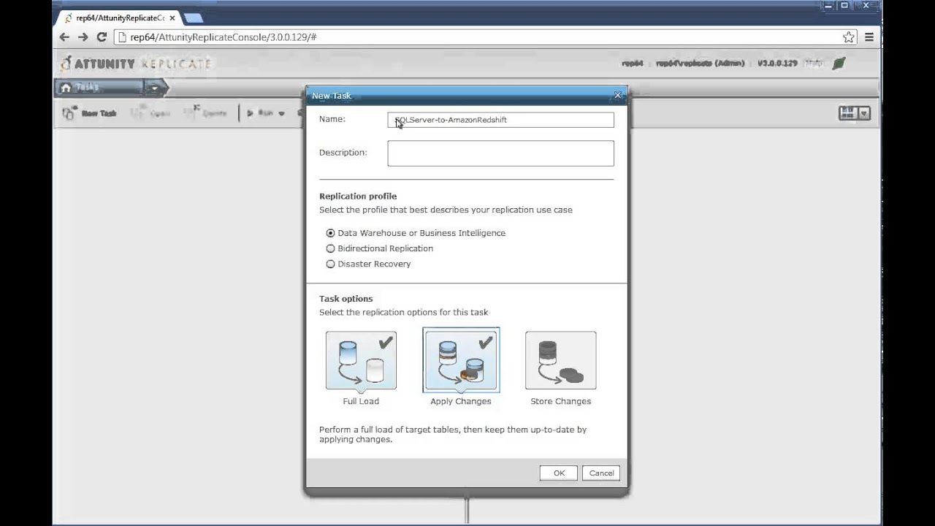The height and width of the screenshot is (526, 935).
Task: Click the Apply Changes label text
Action: click(x=461, y=401)
